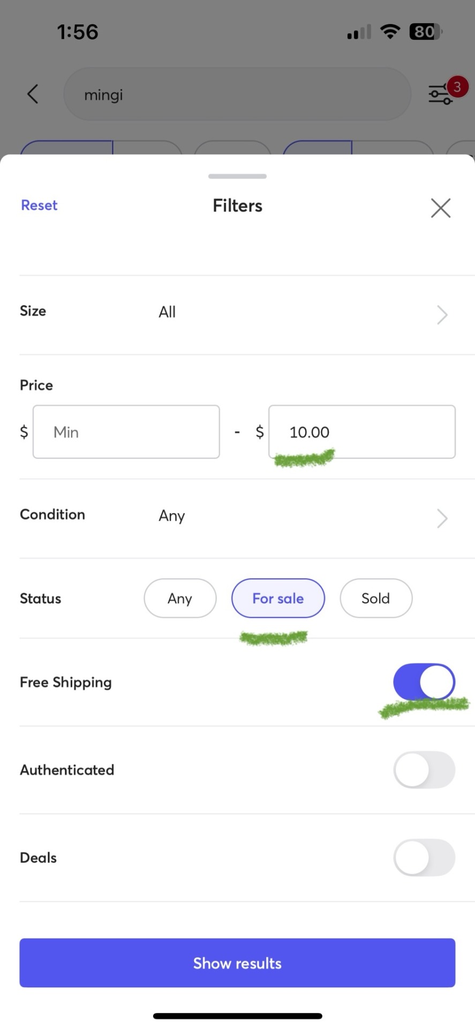
Task: Expand the Condition chevron
Action: point(442,518)
